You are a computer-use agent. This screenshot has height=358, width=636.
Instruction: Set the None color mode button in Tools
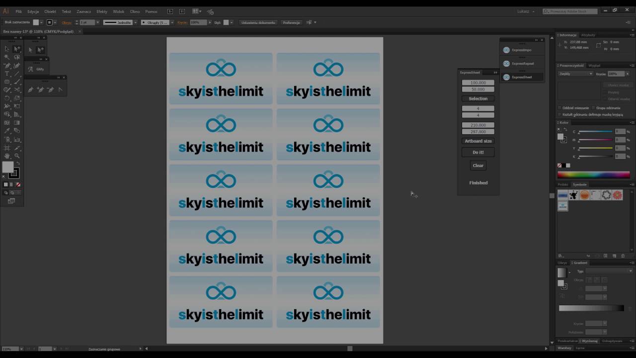(18, 184)
